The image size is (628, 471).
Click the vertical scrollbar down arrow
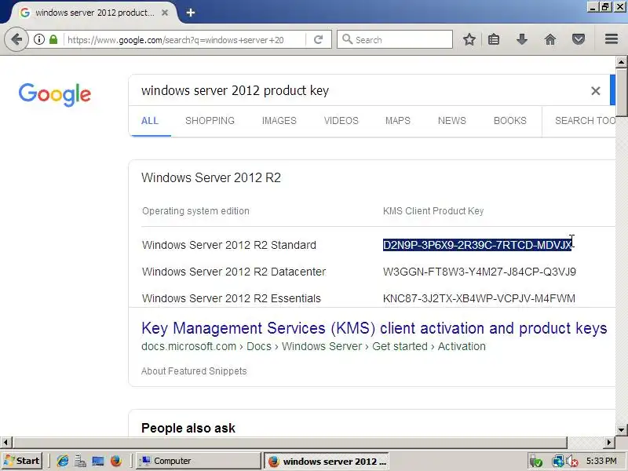621,430
